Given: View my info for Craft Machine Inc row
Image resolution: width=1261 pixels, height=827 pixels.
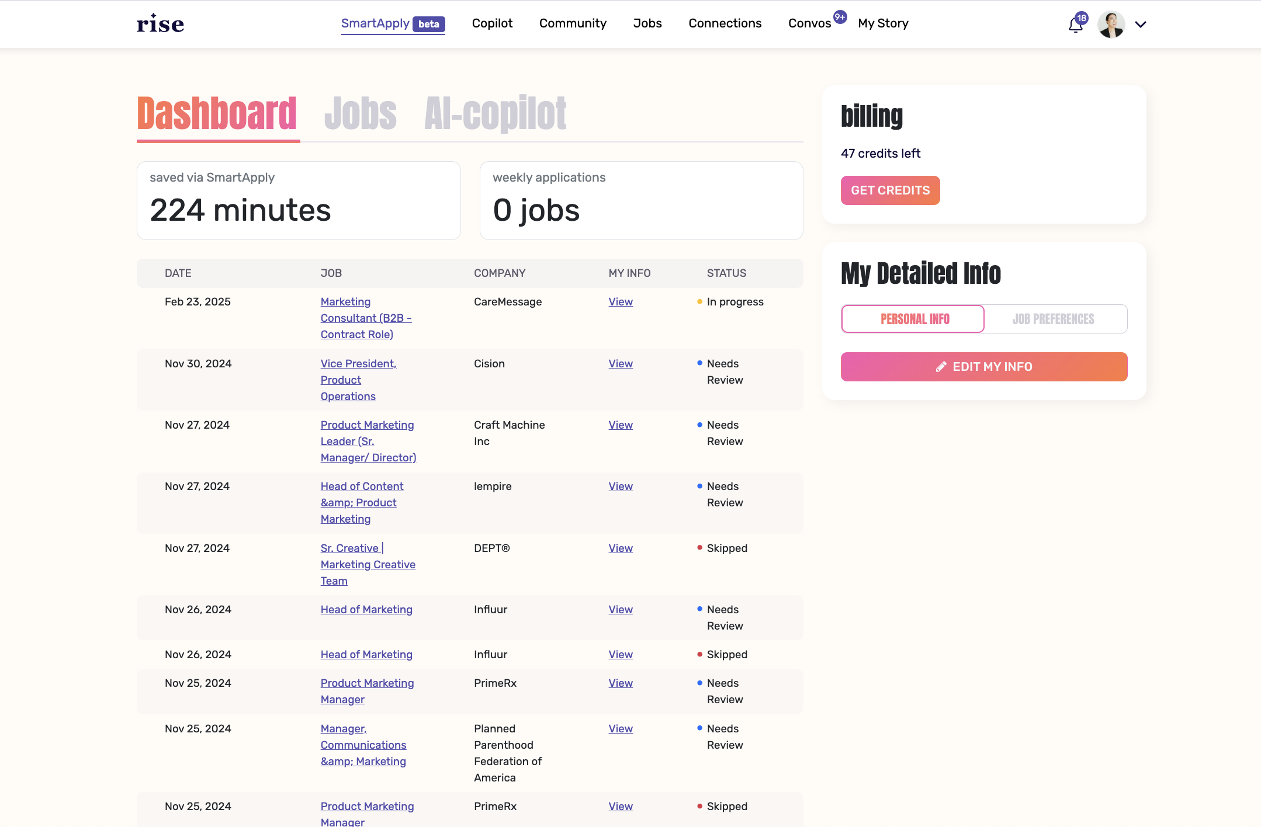Looking at the screenshot, I should tap(621, 425).
